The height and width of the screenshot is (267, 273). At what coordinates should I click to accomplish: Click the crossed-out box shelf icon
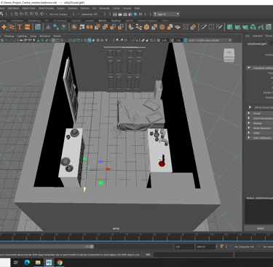click(186, 27)
